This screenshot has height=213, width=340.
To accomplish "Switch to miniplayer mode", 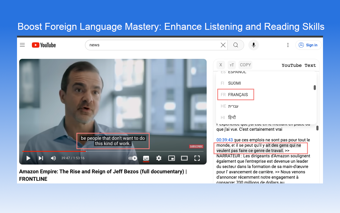I will point(171,158).
